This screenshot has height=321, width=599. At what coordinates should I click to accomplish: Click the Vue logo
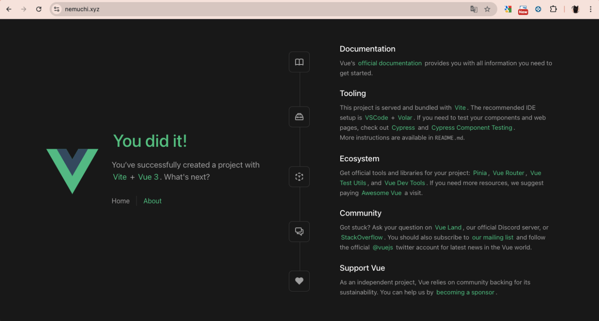pos(72,171)
